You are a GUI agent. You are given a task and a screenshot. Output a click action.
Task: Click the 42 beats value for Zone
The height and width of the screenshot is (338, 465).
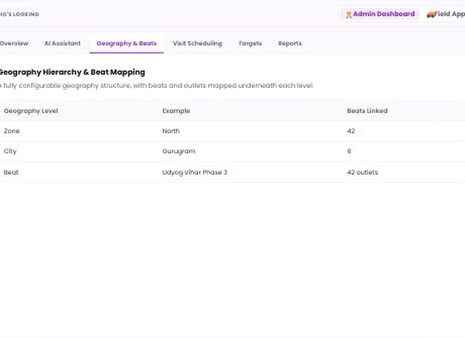351,131
